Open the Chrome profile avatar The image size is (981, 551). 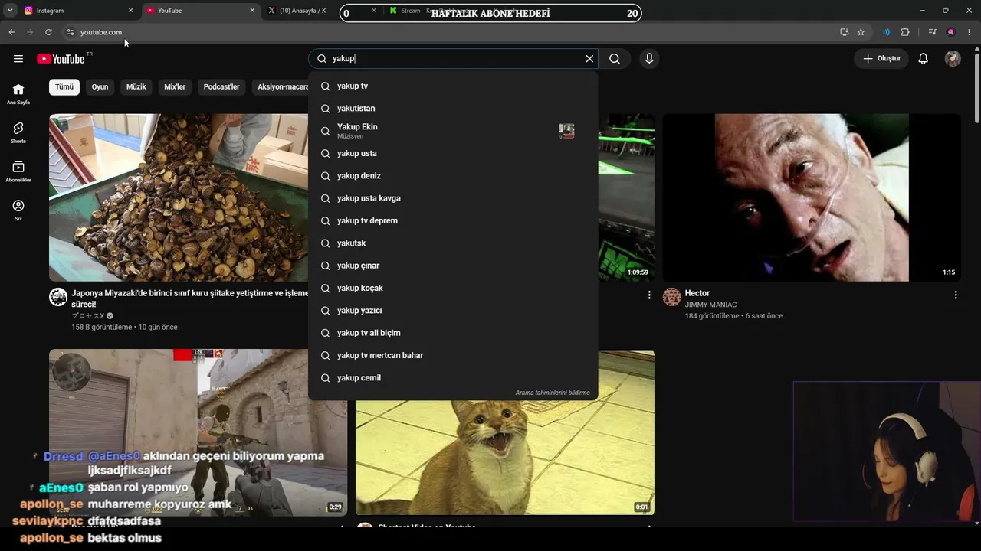[951, 32]
